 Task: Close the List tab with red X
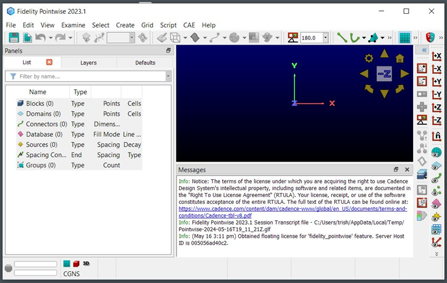click(49, 62)
